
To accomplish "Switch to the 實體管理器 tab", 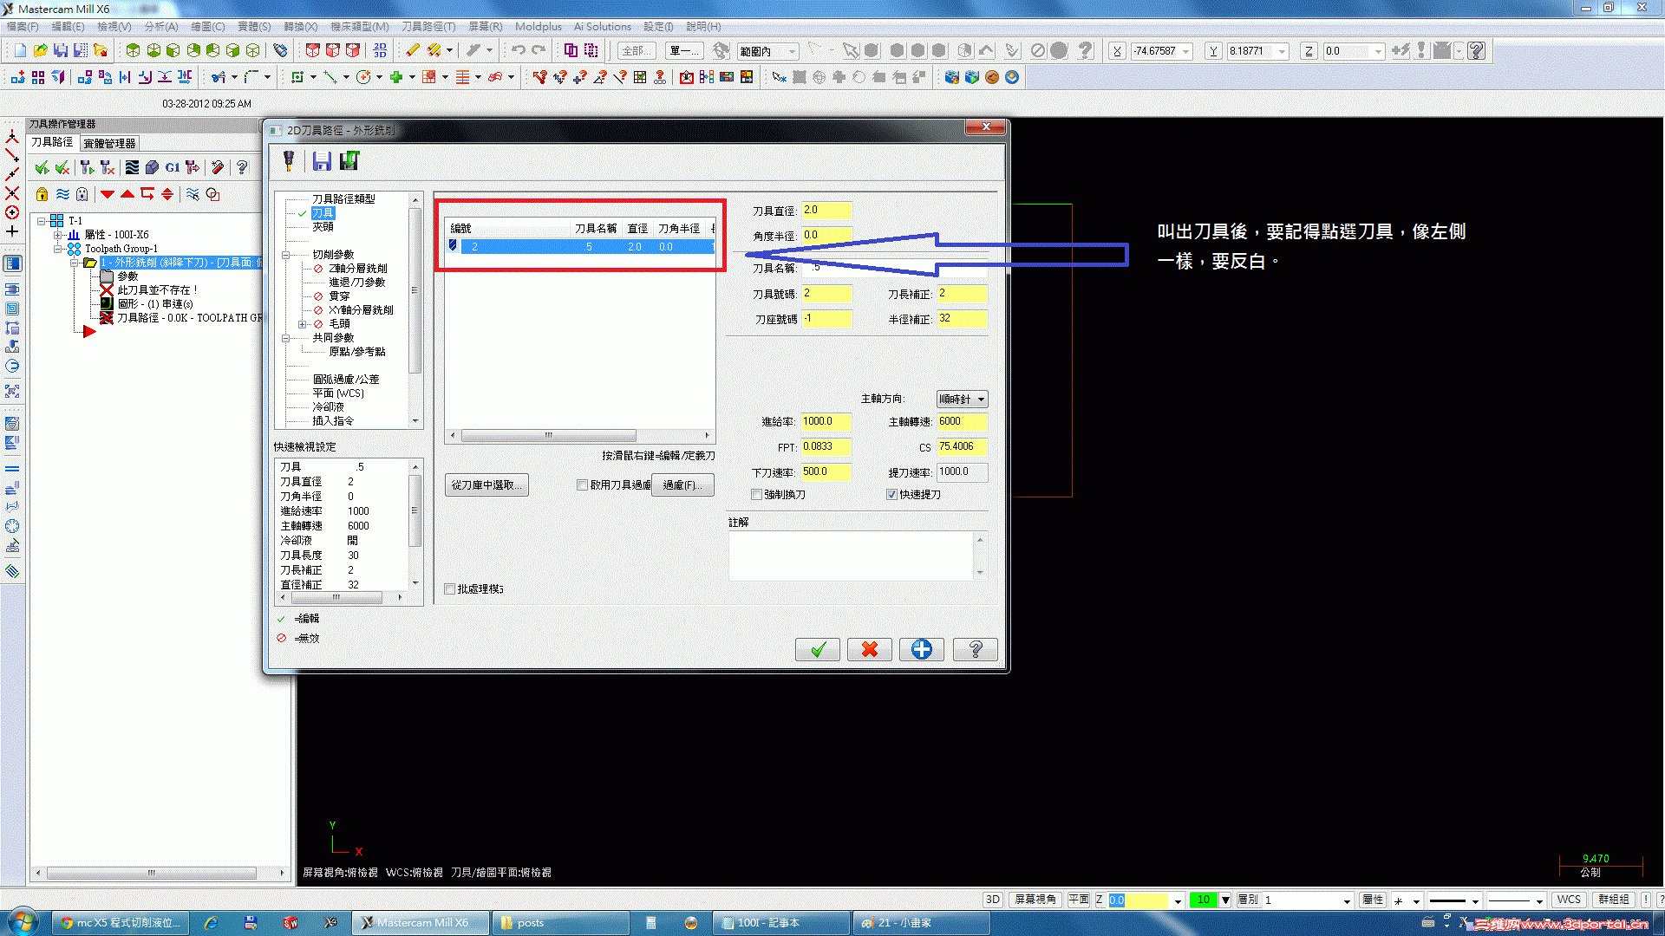I will [x=109, y=144].
